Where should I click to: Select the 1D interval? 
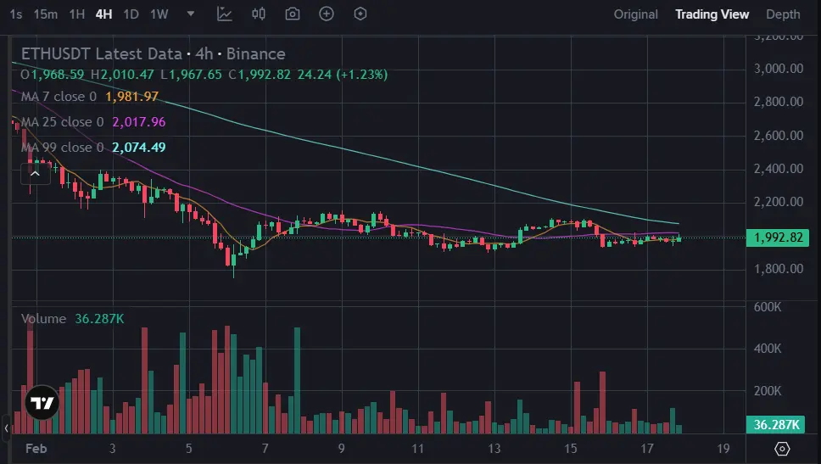coord(131,14)
